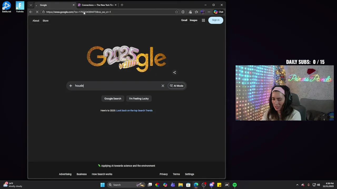Open Microsoft Teams on the taskbar
337x189 pixels.
click(173, 185)
